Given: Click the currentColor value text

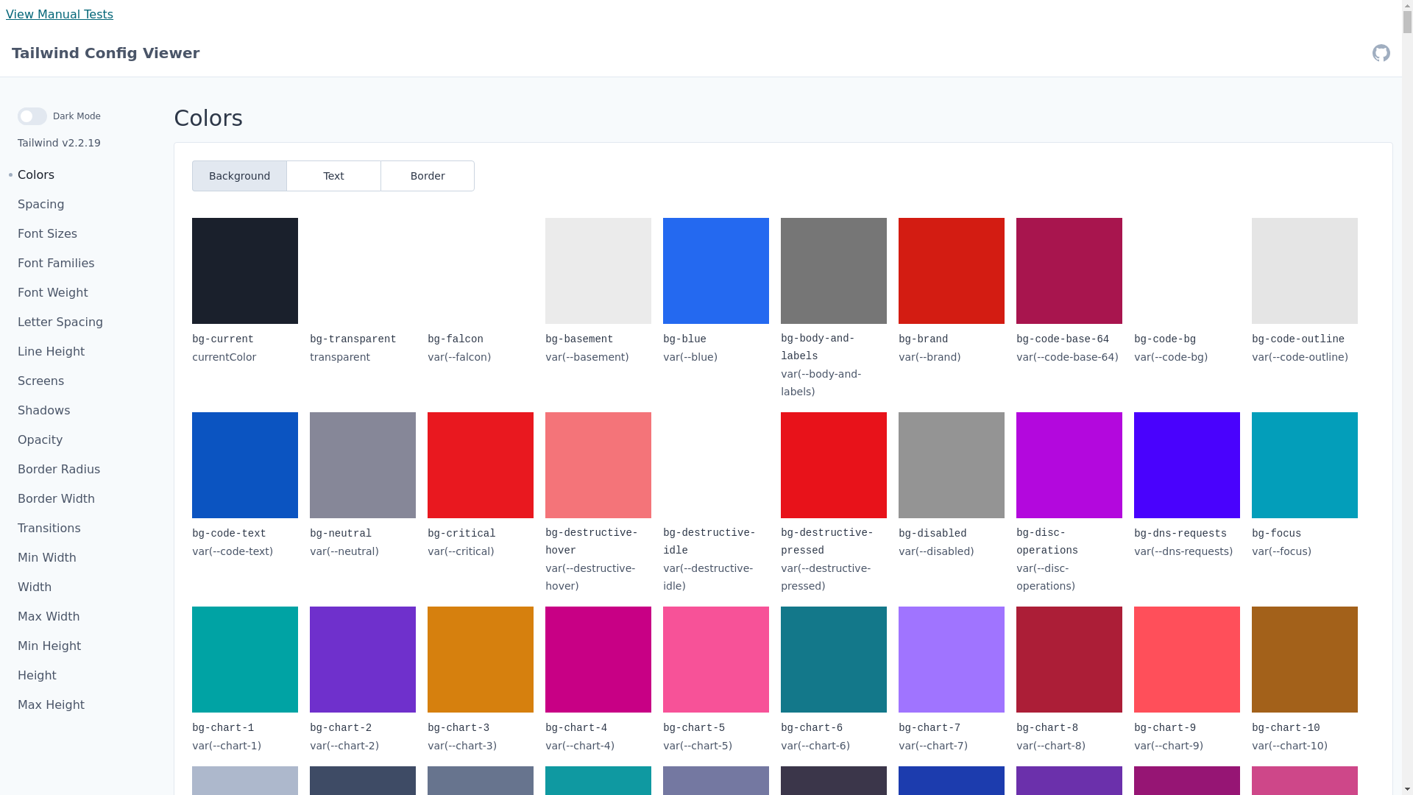Looking at the screenshot, I should [224, 357].
